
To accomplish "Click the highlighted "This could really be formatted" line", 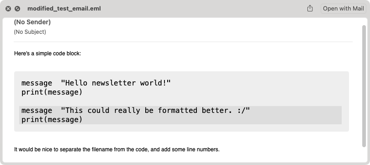I will (x=136, y=111).
